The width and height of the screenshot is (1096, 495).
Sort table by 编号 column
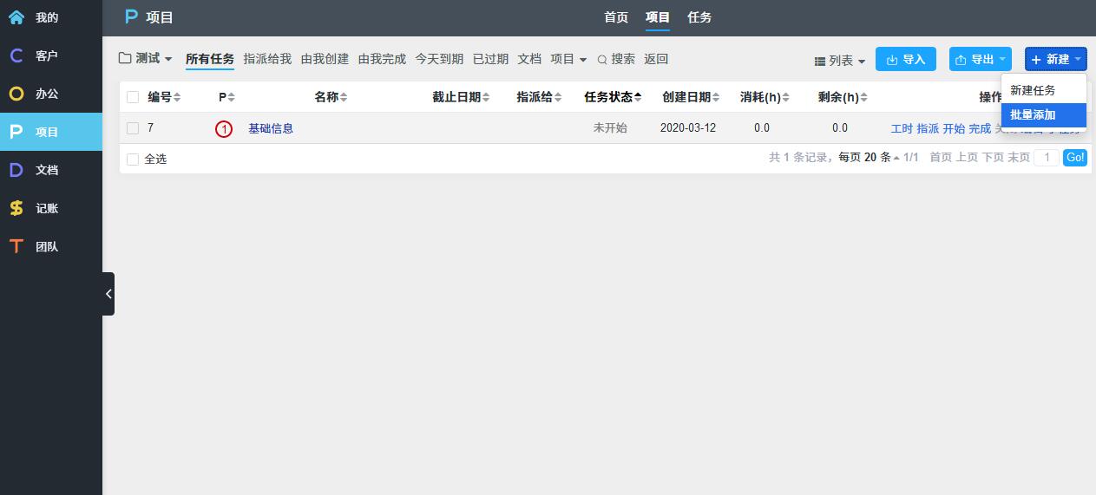pos(165,97)
